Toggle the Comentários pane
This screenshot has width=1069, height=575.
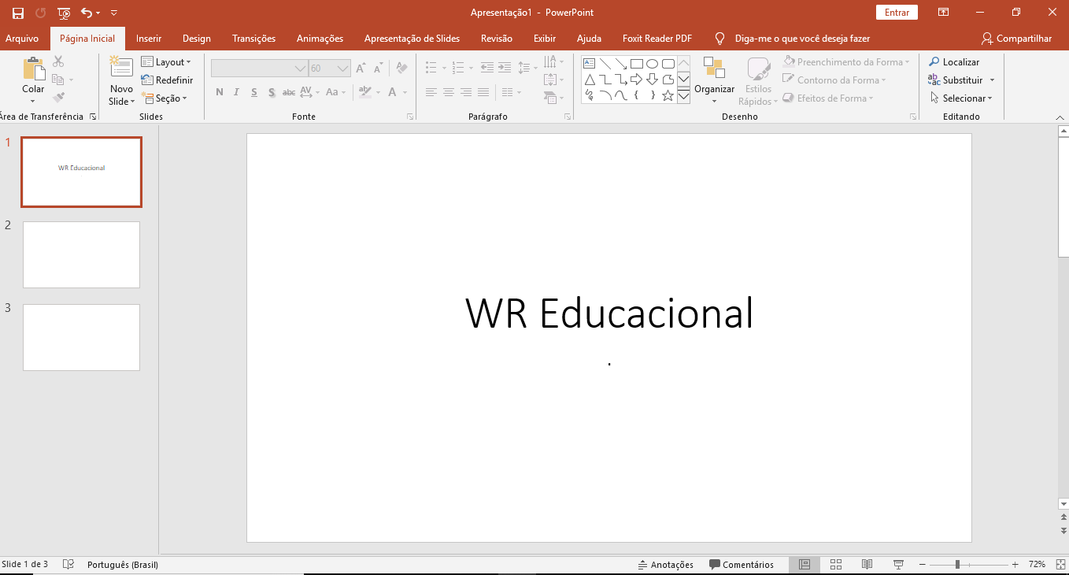click(x=741, y=564)
